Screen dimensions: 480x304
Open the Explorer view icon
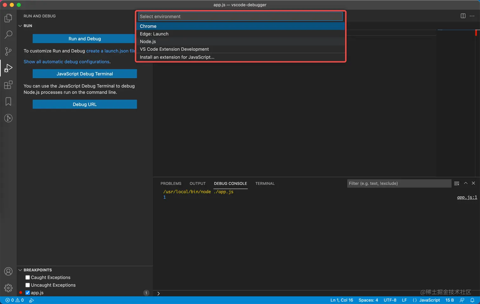[x=8, y=18]
